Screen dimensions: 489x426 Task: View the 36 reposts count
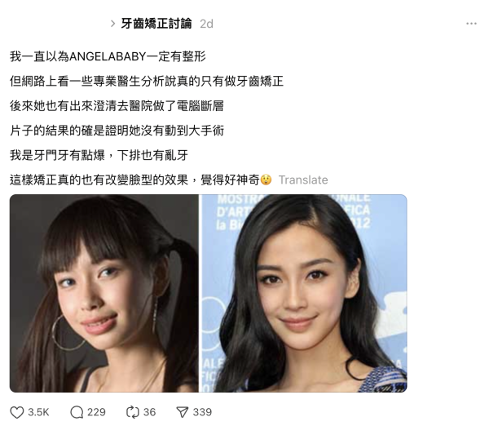coord(149,412)
